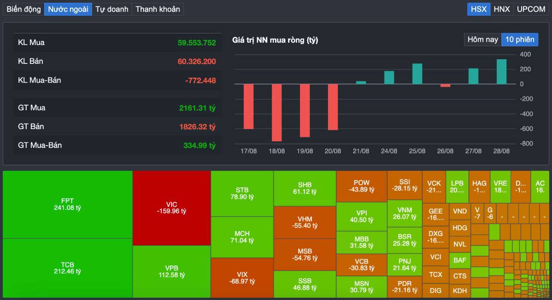Click the 24/08 green bar
552x300 pixels.
[x=389, y=78]
